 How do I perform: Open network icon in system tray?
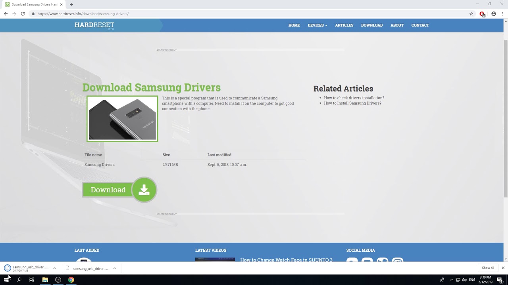pos(458,280)
